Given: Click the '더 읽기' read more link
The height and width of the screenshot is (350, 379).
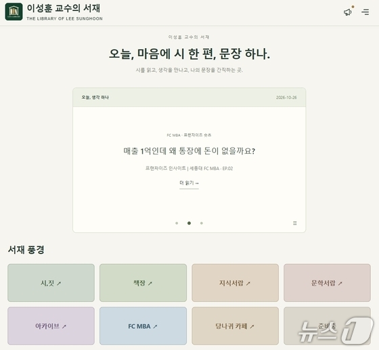Looking at the screenshot, I should 189,183.
